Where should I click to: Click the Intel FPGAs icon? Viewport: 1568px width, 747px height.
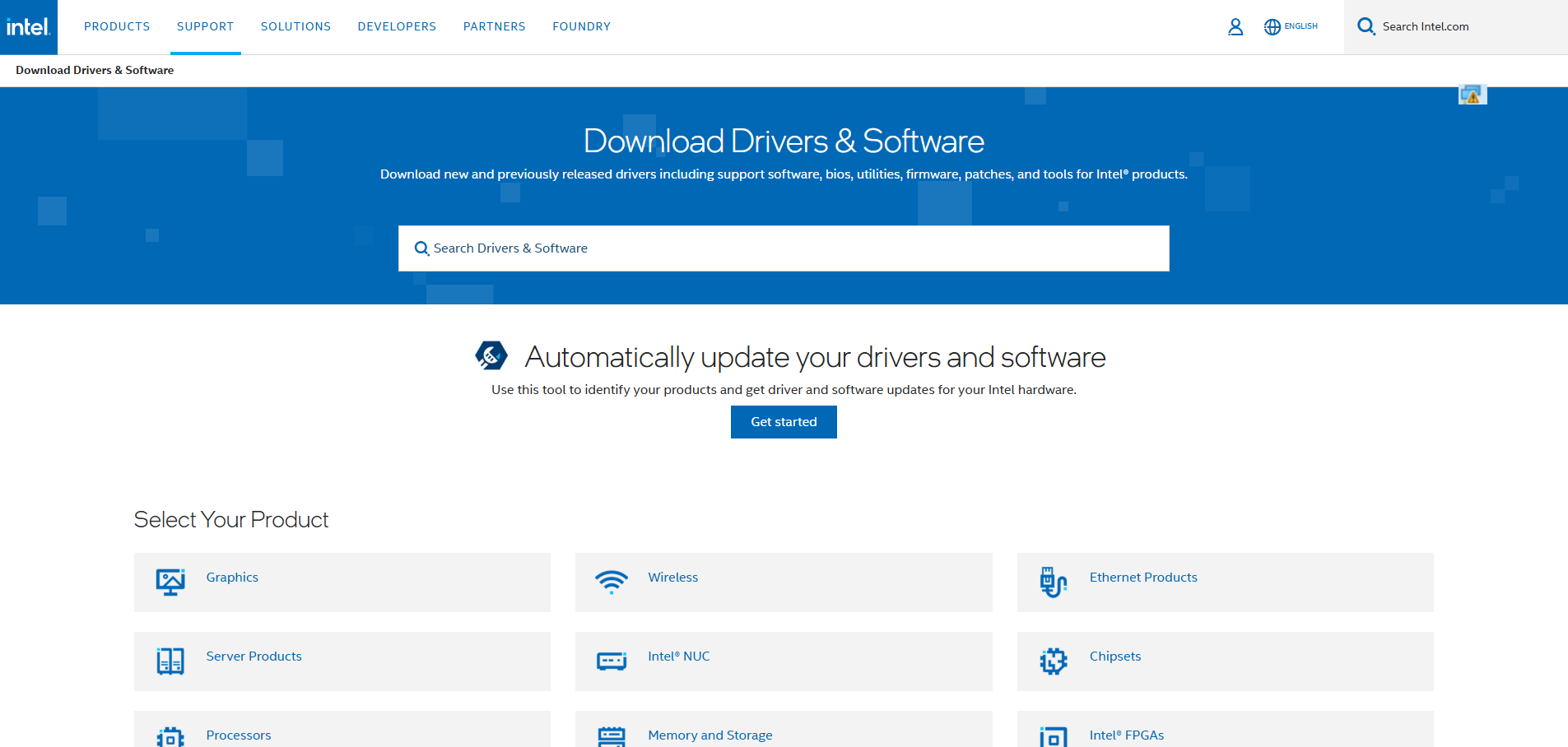click(x=1054, y=736)
